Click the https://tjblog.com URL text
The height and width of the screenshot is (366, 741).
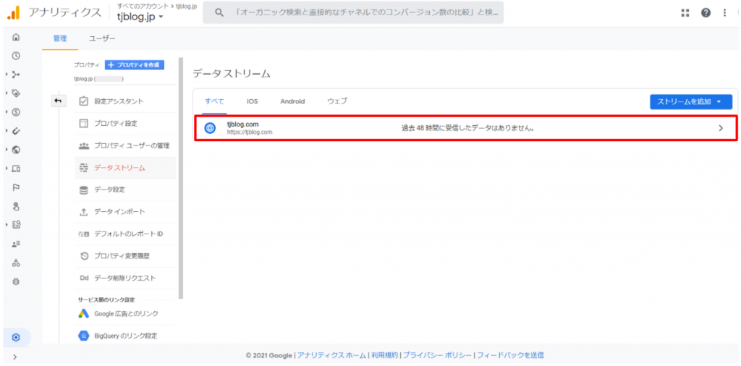point(250,132)
